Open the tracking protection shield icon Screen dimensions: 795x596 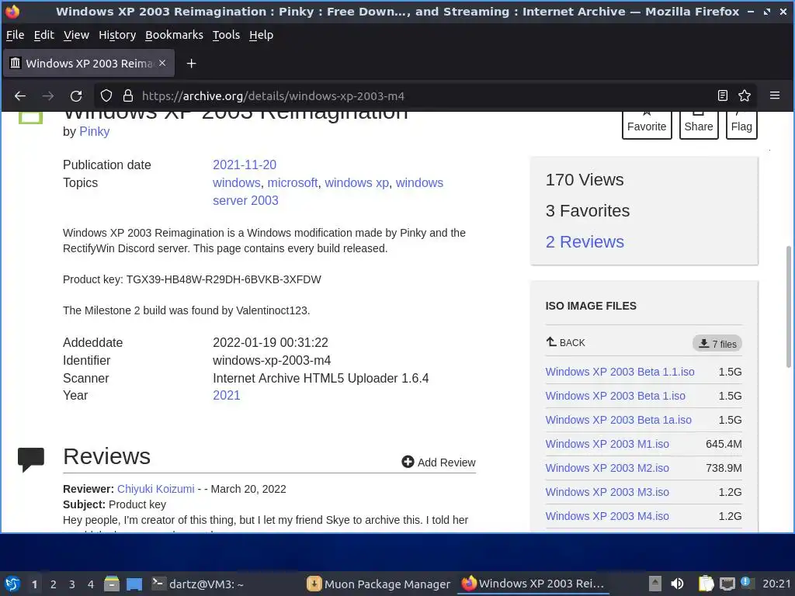coord(106,95)
